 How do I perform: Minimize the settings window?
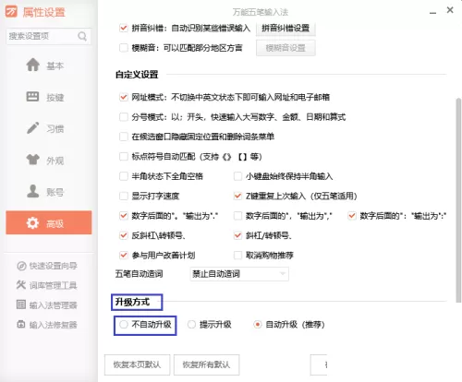(432, 12)
